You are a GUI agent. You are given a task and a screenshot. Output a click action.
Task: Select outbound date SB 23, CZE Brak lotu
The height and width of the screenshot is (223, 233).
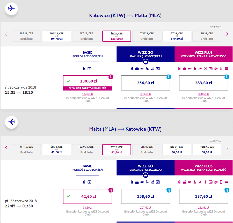[x=207, y=36]
